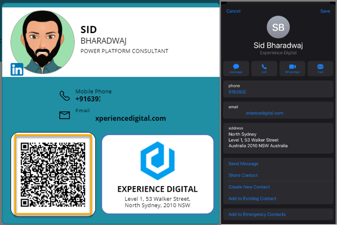Viewport: 337px width, 225px height.
Task: Cancel the new contact screen
Action: coord(233,11)
